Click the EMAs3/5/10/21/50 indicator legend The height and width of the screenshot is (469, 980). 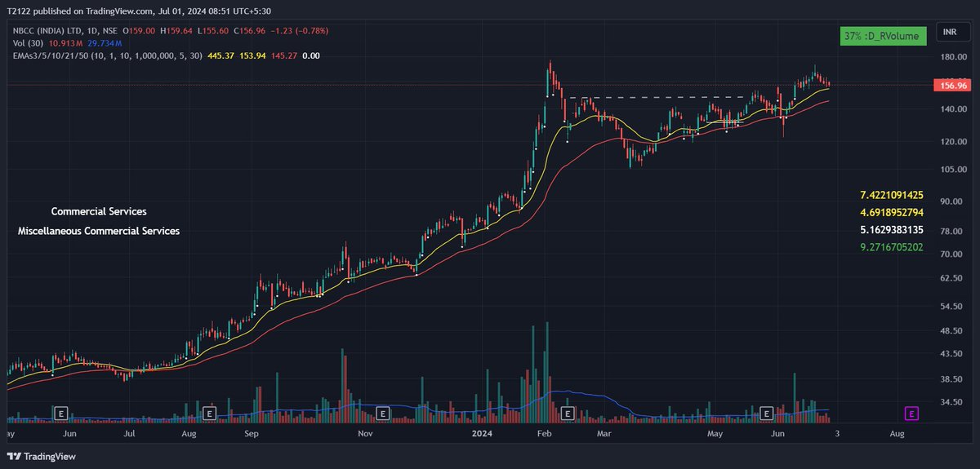pyautogui.click(x=106, y=55)
